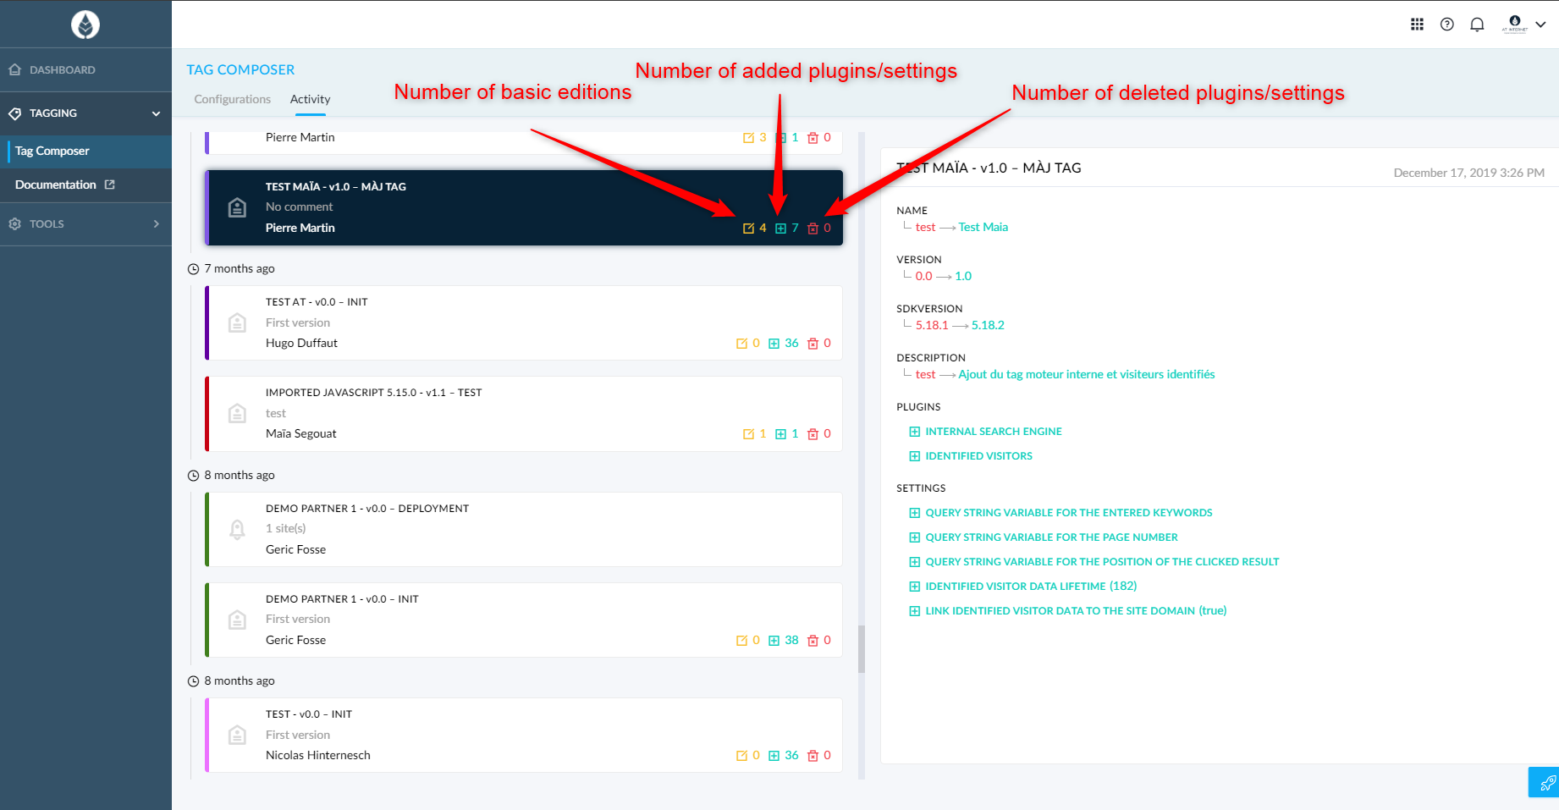Click the external link icon beside Documentation
The width and height of the screenshot is (1559, 810).
coord(110,185)
